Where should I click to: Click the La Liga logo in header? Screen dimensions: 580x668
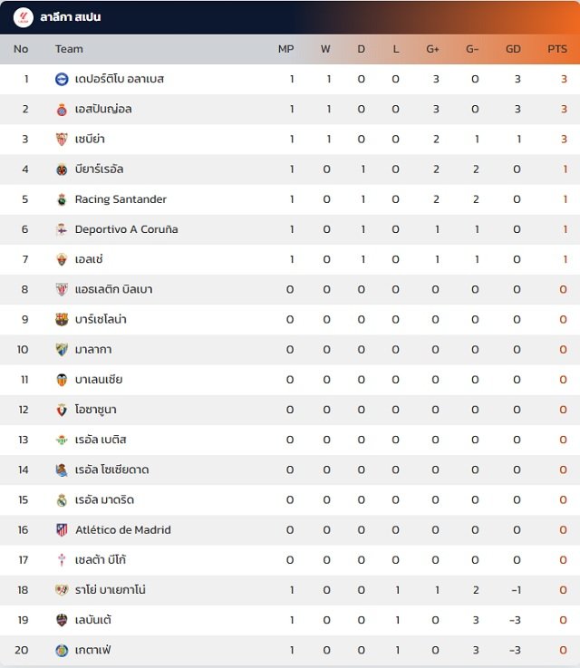pyautogui.click(x=23, y=17)
